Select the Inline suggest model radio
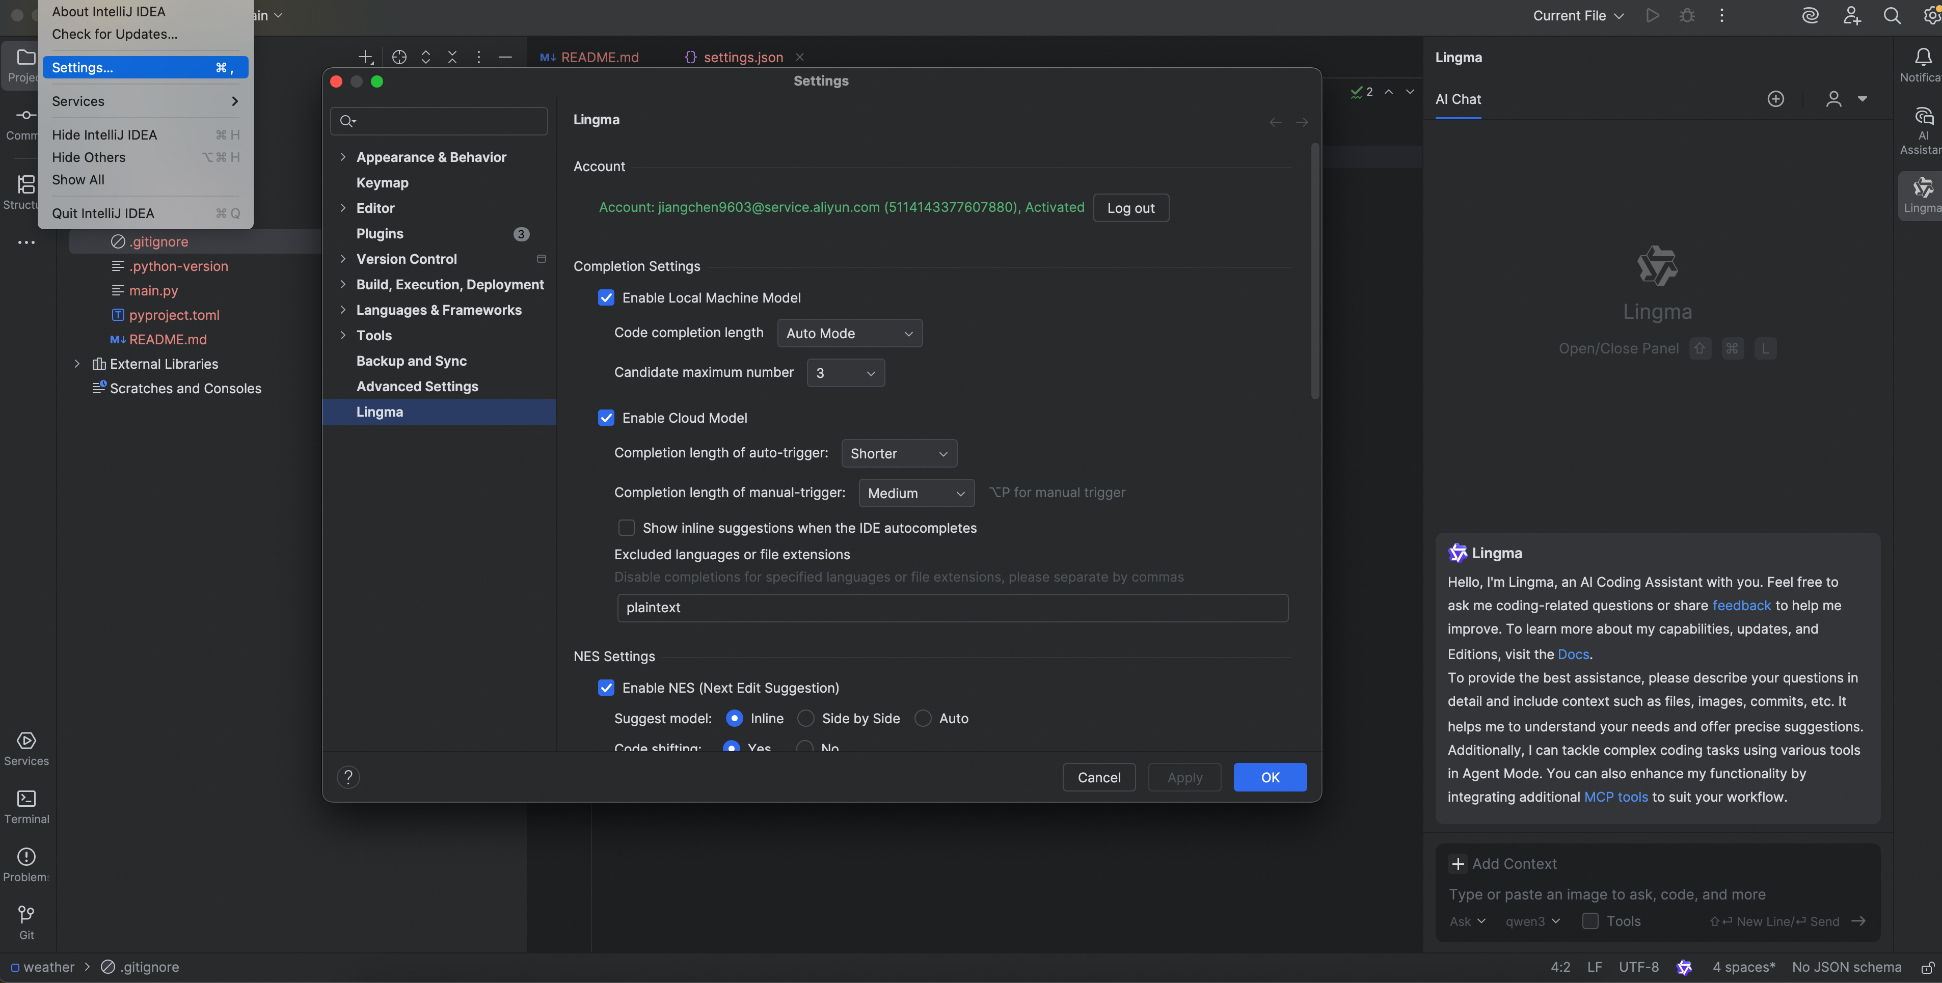This screenshot has width=1942, height=983. click(x=734, y=718)
